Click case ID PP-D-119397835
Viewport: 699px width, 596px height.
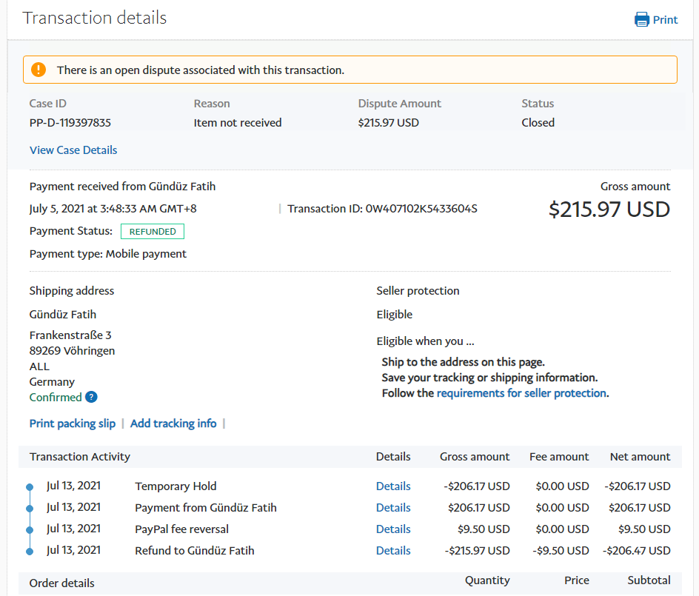(70, 123)
